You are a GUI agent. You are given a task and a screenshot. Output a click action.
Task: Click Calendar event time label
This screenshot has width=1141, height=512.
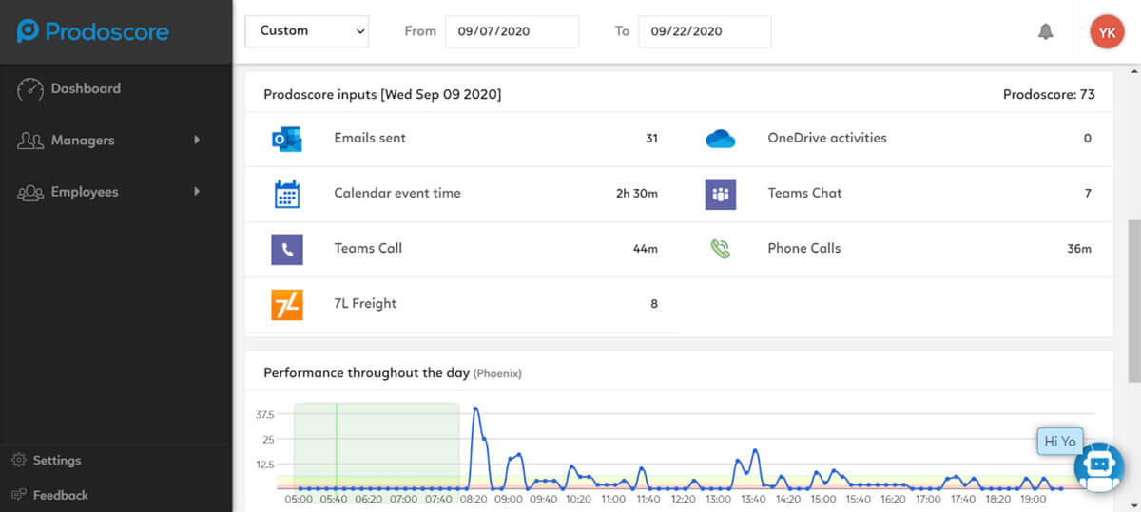click(397, 193)
